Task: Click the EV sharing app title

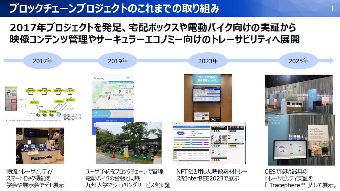Action: point(99,78)
